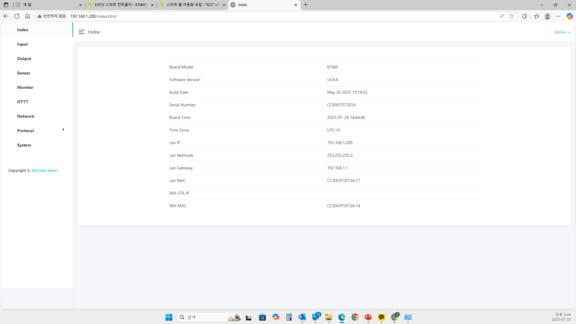Switch to the ESP32 B16M tab

121,5
